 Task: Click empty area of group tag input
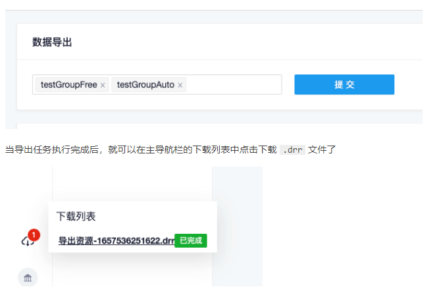coord(234,85)
